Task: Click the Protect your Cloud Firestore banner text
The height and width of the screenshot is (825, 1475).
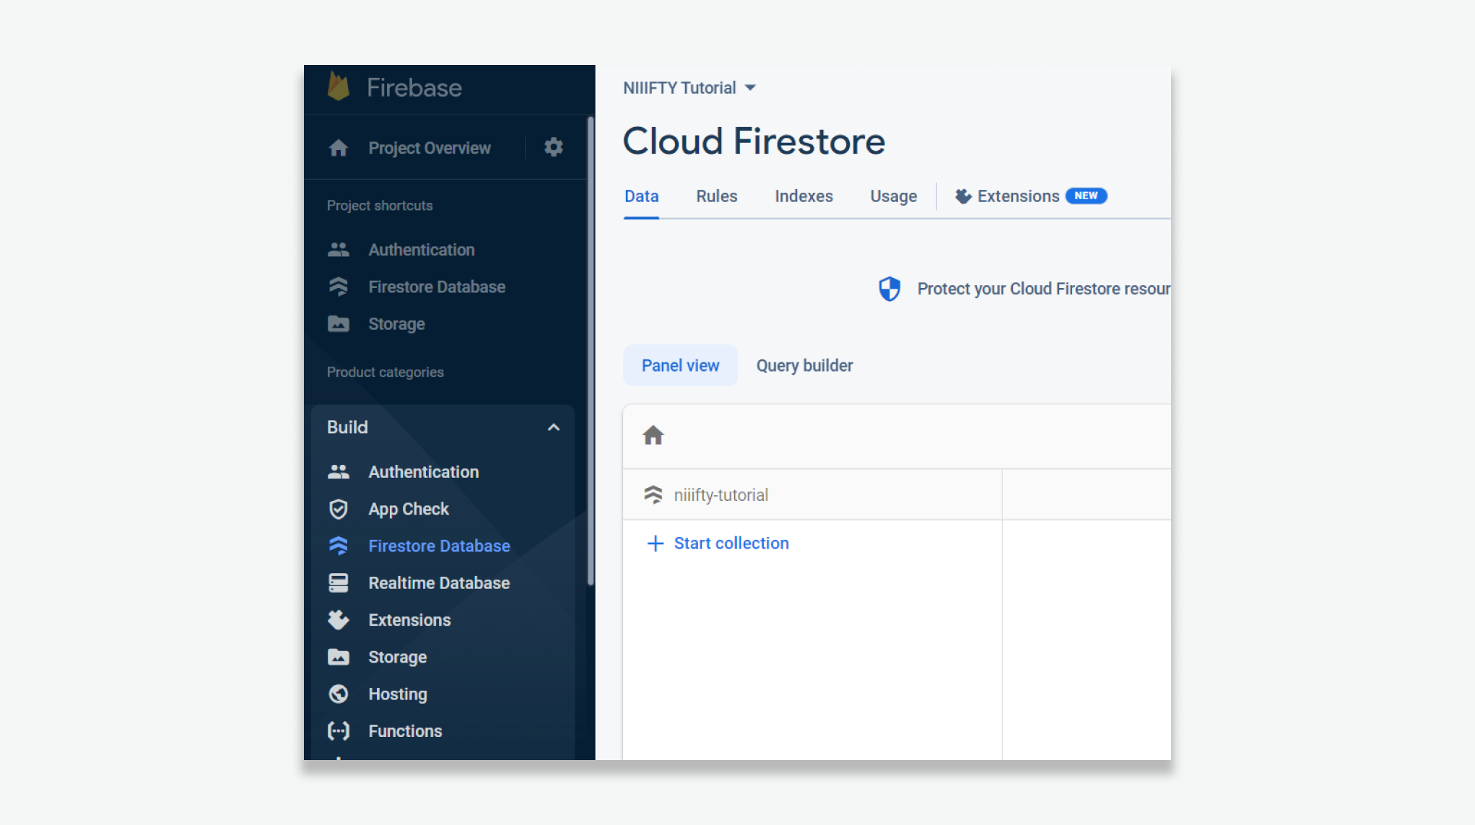Action: tap(1044, 289)
